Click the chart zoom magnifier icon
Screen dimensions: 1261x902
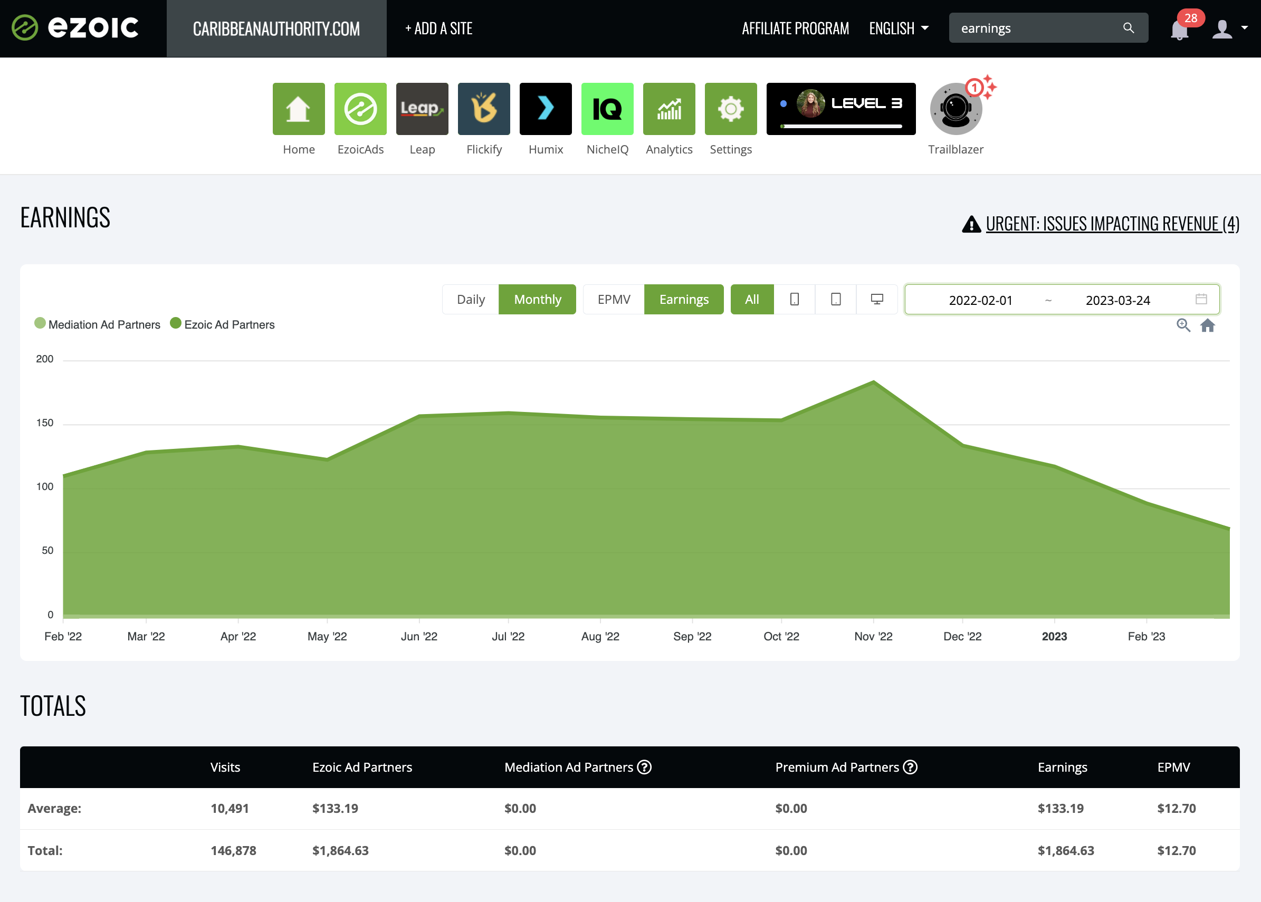pyautogui.click(x=1183, y=325)
